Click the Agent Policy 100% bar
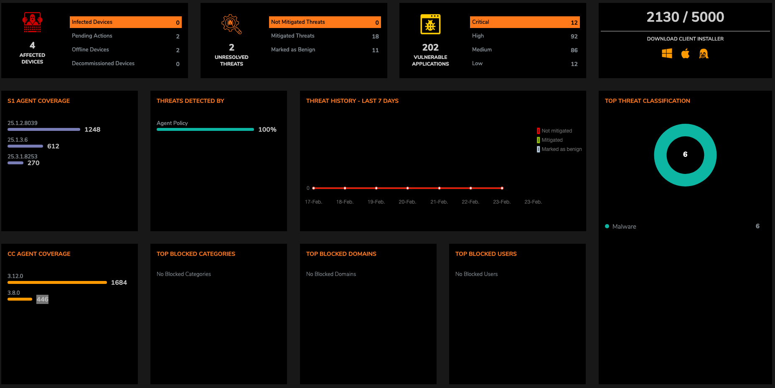775x388 pixels. click(x=205, y=130)
